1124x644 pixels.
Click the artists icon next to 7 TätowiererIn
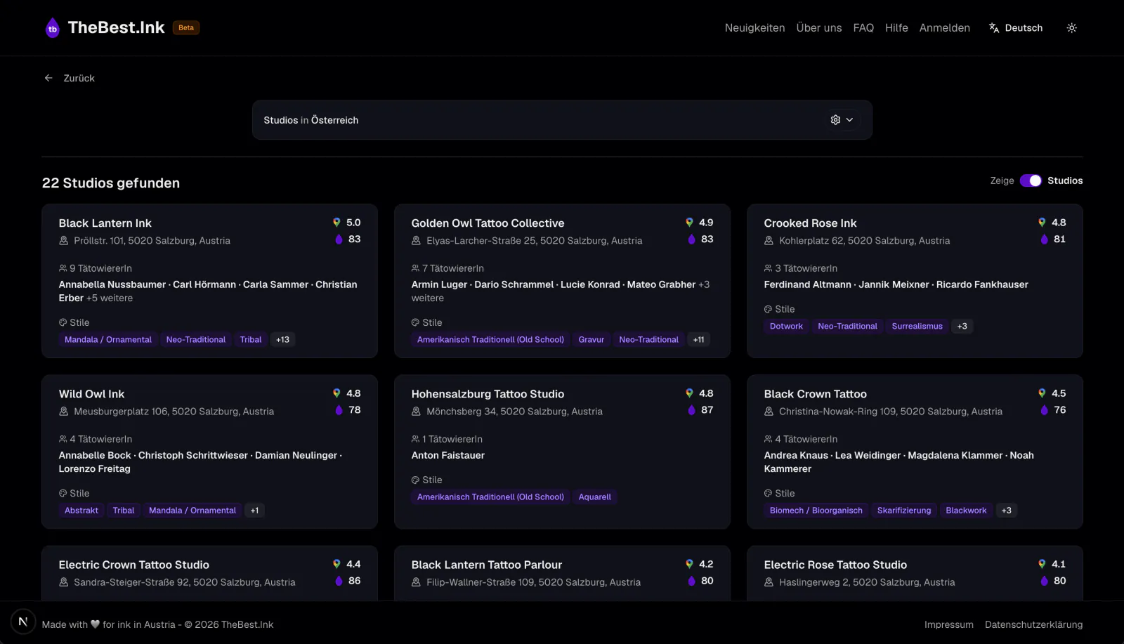pos(415,268)
